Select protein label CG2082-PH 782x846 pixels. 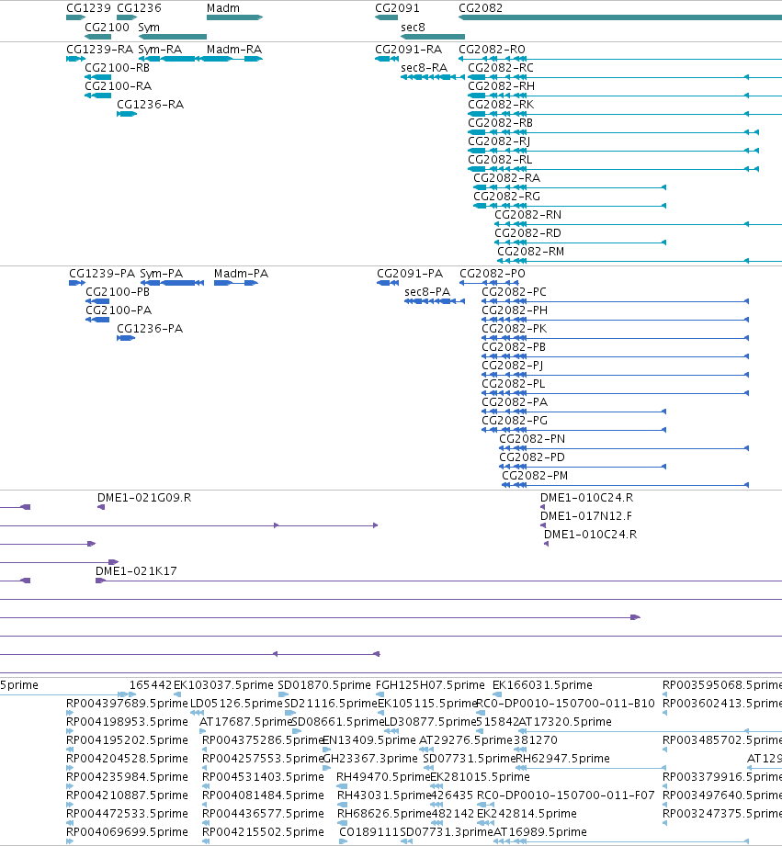515,310
